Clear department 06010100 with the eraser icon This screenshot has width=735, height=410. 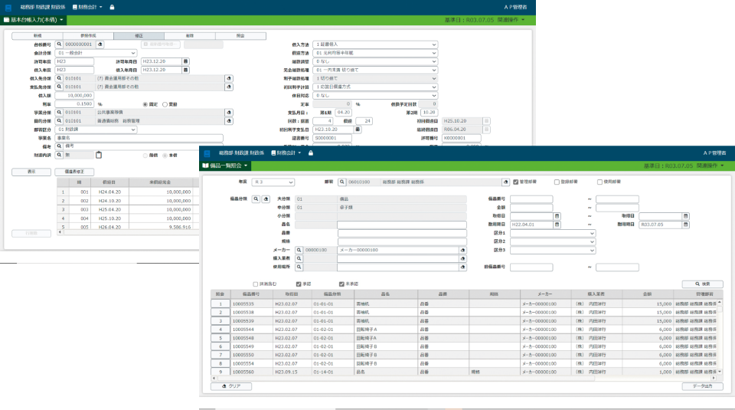point(505,182)
